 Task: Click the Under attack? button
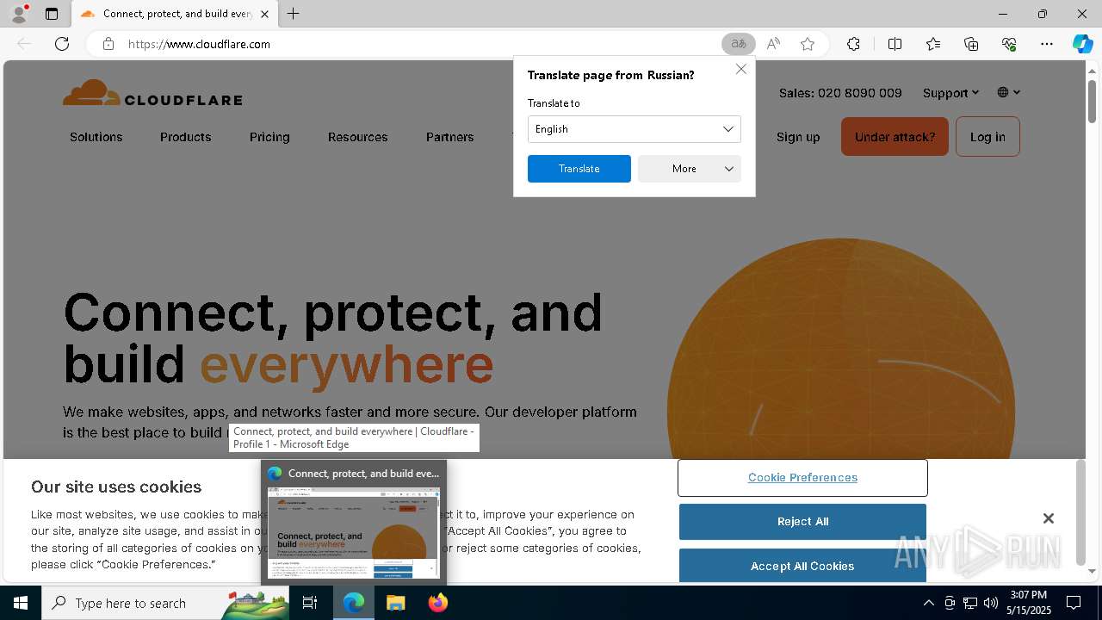[x=895, y=137]
